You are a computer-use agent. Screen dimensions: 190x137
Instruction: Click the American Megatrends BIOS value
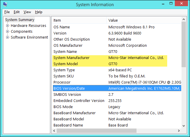coord(144,88)
